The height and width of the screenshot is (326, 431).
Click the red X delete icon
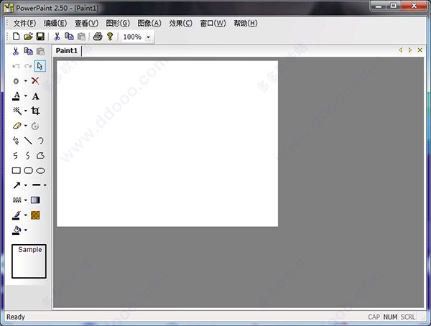[35, 81]
